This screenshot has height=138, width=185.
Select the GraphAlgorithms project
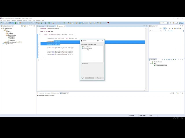tap(8, 44)
